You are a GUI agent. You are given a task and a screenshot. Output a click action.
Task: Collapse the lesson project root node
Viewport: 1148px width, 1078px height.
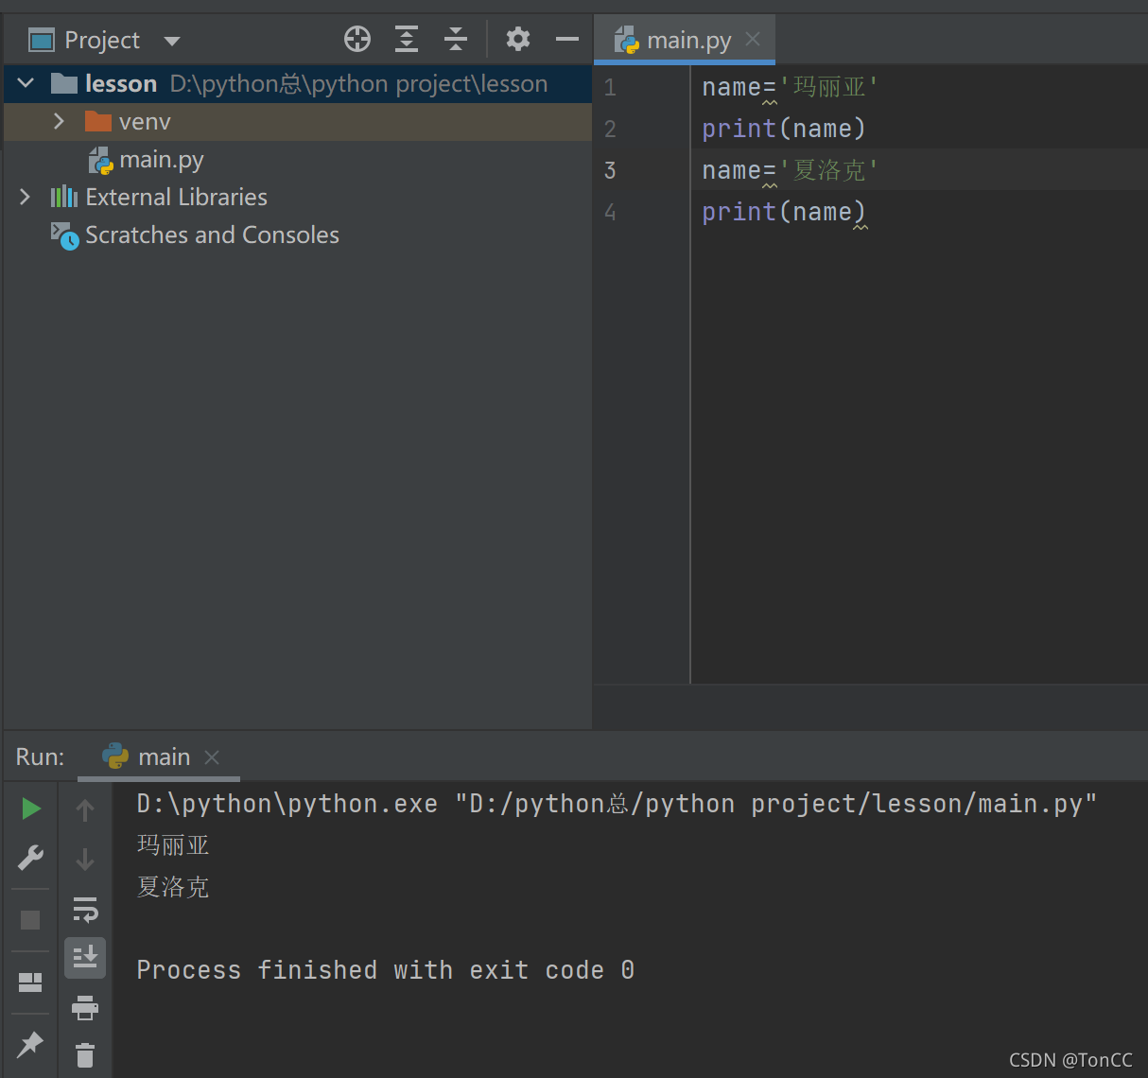(26, 83)
